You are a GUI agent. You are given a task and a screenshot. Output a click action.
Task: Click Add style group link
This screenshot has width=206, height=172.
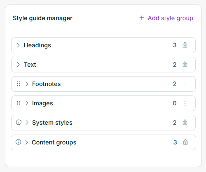166,18
